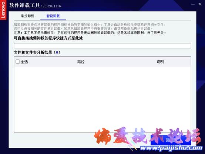This screenshot has height=154, width=205.
Task: Minimize the 软件卸载工具 window
Action: click(x=193, y=4)
